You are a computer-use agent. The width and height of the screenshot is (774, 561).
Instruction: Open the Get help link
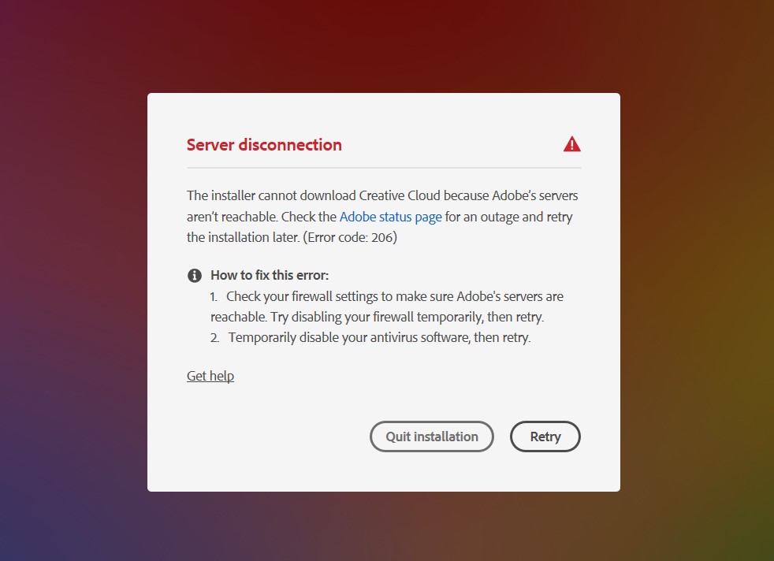210,376
